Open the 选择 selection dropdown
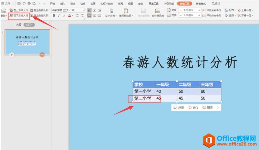The width and height of the screenshot is (259, 150). click(x=230, y=15)
